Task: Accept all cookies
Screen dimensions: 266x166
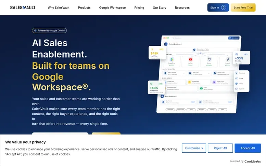Action: pyautogui.click(x=248, y=148)
